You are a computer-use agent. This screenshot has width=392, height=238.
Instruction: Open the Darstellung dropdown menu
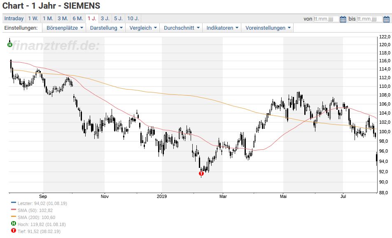point(106,28)
